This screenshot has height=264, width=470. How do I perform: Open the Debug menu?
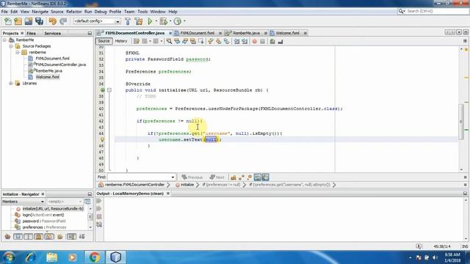(x=101, y=12)
